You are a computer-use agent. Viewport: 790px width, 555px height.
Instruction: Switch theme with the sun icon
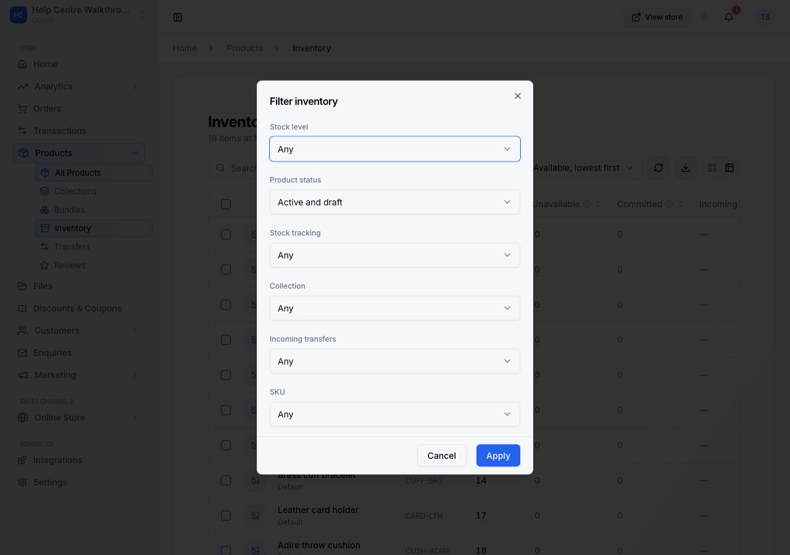pyautogui.click(x=704, y=17)
